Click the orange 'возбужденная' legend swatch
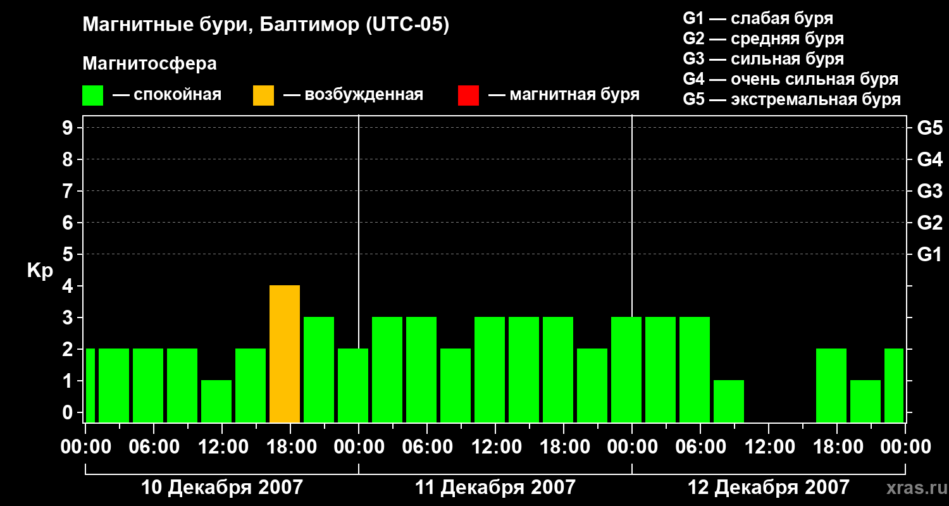 263,96
